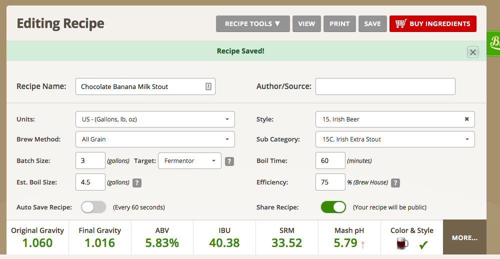Open the Units dropdown

[154, 119]
